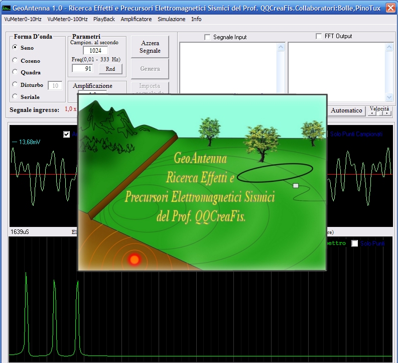Viewport: 398px width, 363px height.
Task: Click the Velocità slider left arrow
Action: coord(372,113)
